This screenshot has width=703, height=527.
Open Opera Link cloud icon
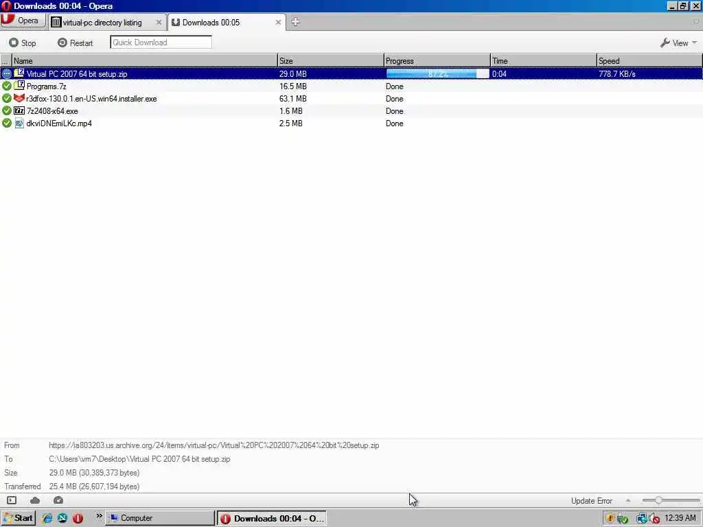(35, 500)
